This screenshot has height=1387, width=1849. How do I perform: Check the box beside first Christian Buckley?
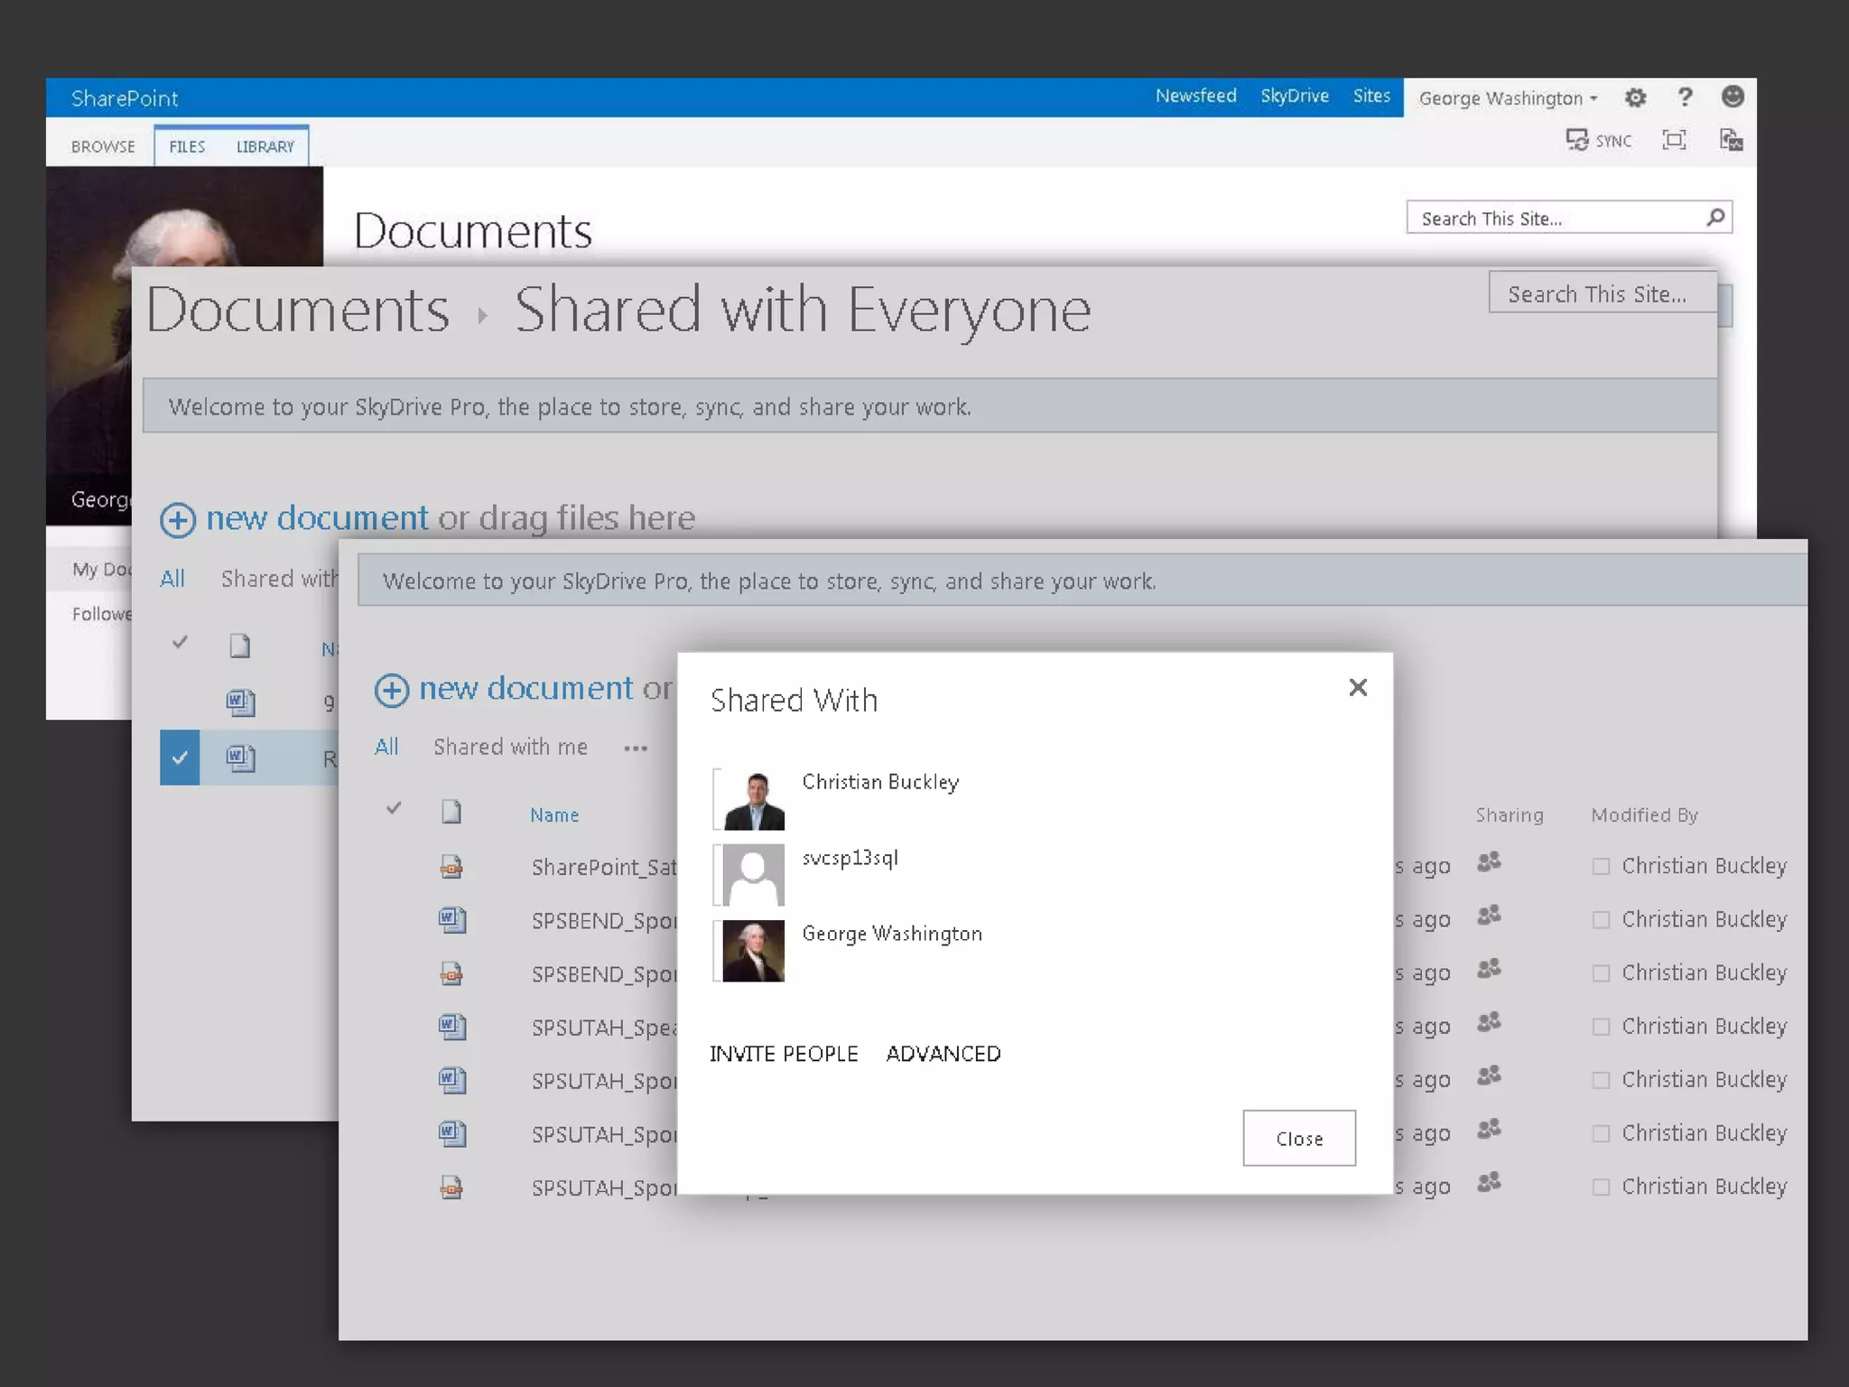pos(1601,867)
